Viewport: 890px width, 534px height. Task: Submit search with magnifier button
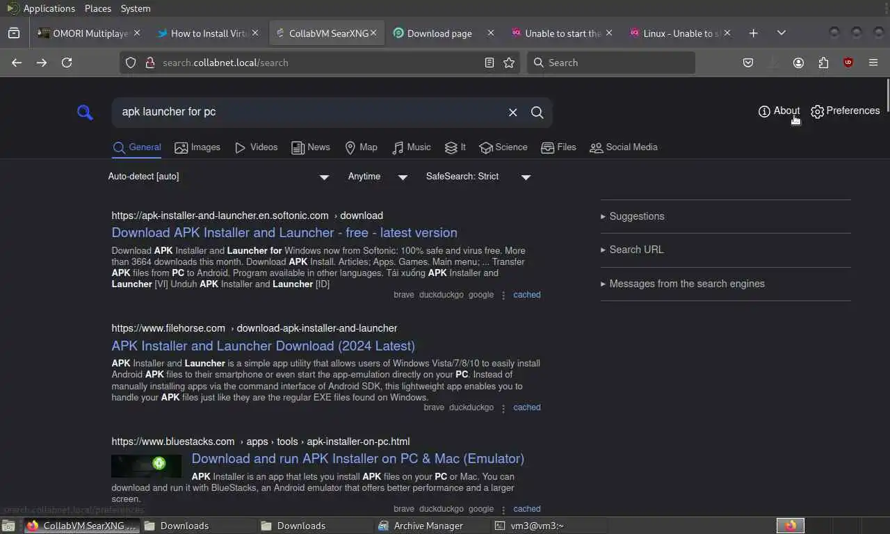click(537, 112)
